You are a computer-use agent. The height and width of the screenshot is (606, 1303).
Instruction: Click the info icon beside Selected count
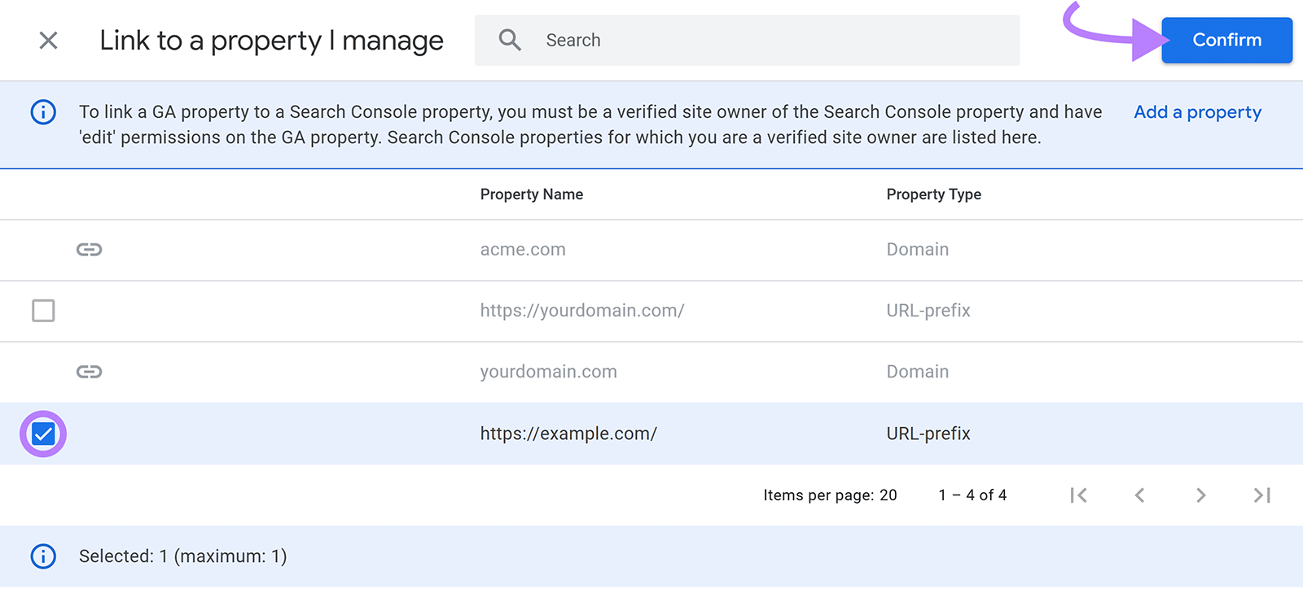point(43,556)
